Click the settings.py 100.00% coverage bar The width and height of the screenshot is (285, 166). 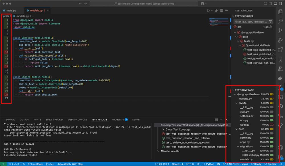click(272, 116)
